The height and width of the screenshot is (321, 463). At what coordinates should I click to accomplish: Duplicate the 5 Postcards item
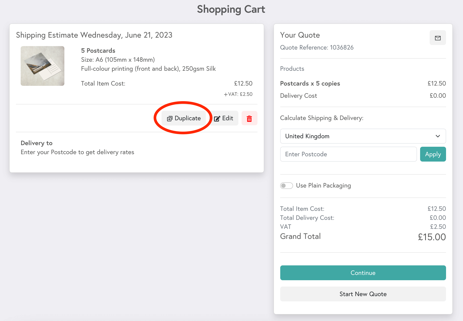pyautogui.click(x=184, y=118)
